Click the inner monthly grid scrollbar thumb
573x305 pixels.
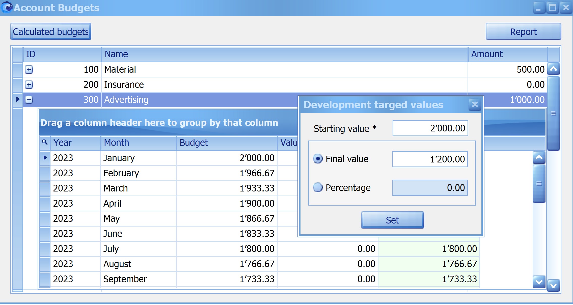pos(539,184)
